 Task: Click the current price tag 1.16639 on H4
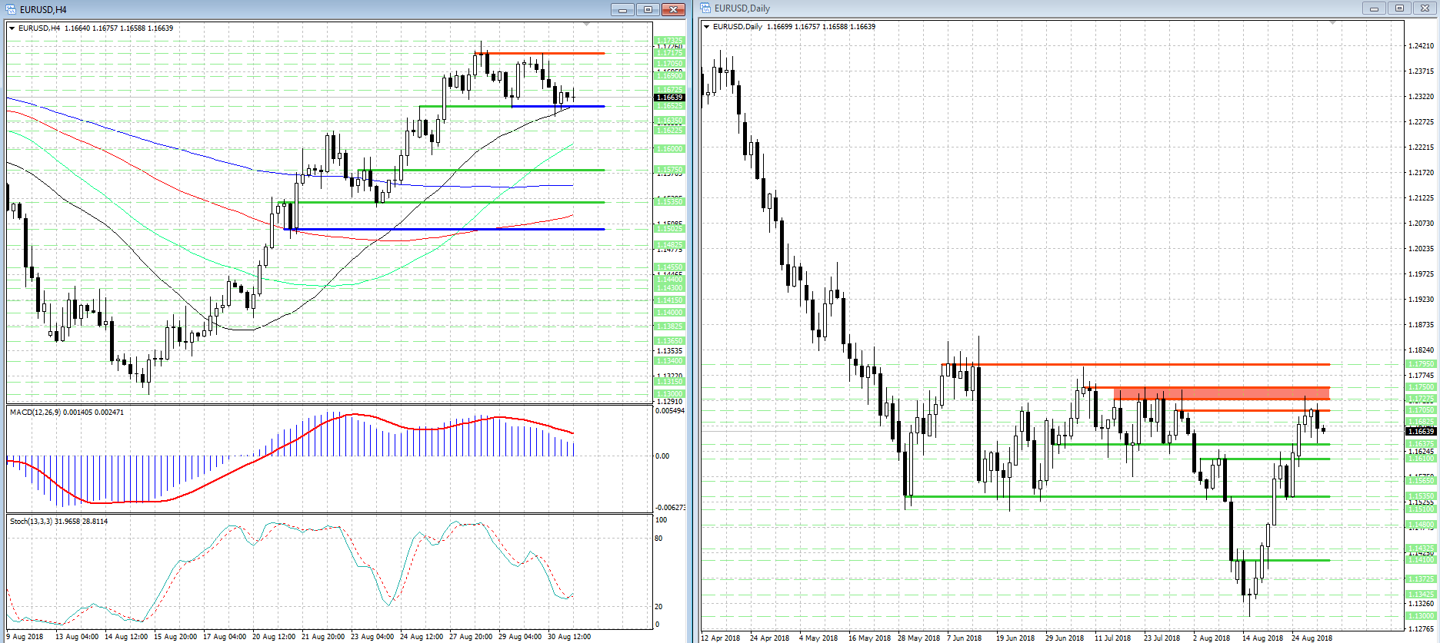[669, 98]
